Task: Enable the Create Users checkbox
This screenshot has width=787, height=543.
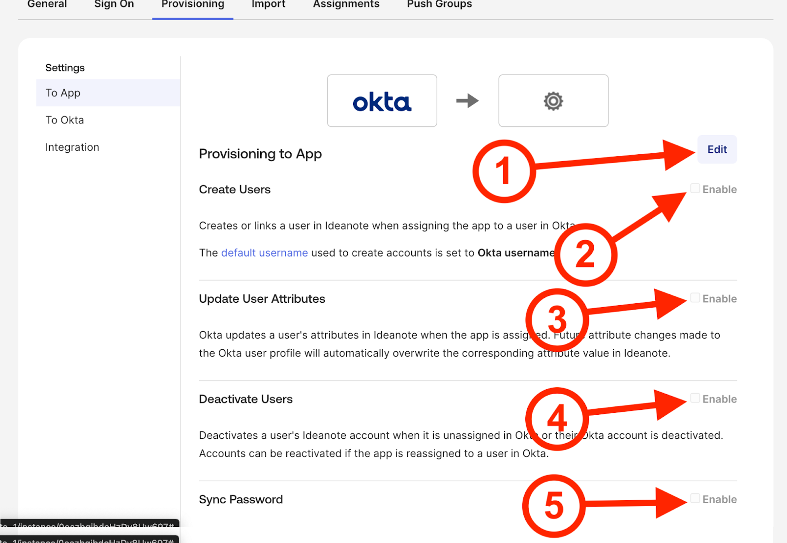Action: pos(695,189)
